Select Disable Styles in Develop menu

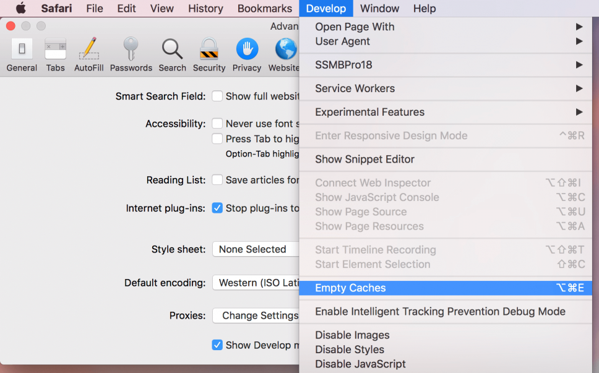click(446, 349)
